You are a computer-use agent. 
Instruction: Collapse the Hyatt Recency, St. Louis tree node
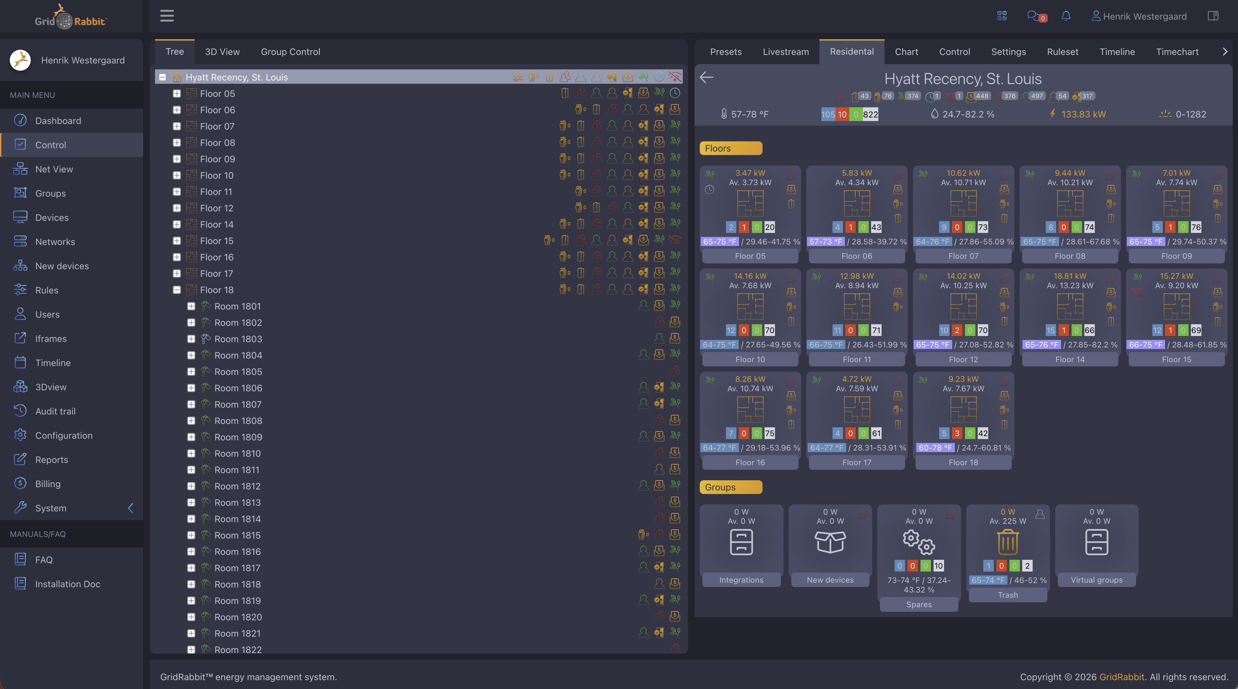pos(163,78)
